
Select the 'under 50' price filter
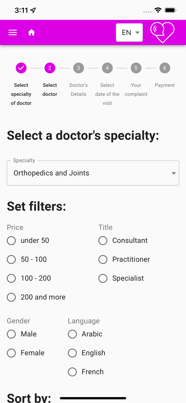click(x=11, y=241)
